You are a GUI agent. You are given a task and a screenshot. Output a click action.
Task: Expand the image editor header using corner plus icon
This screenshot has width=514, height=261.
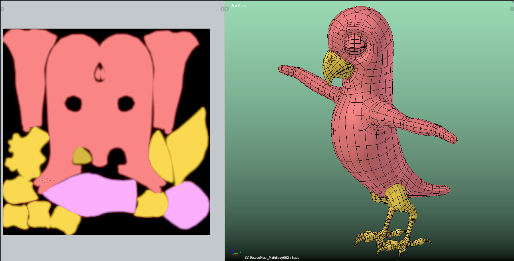pyautogui.click(x=2, y=9)
